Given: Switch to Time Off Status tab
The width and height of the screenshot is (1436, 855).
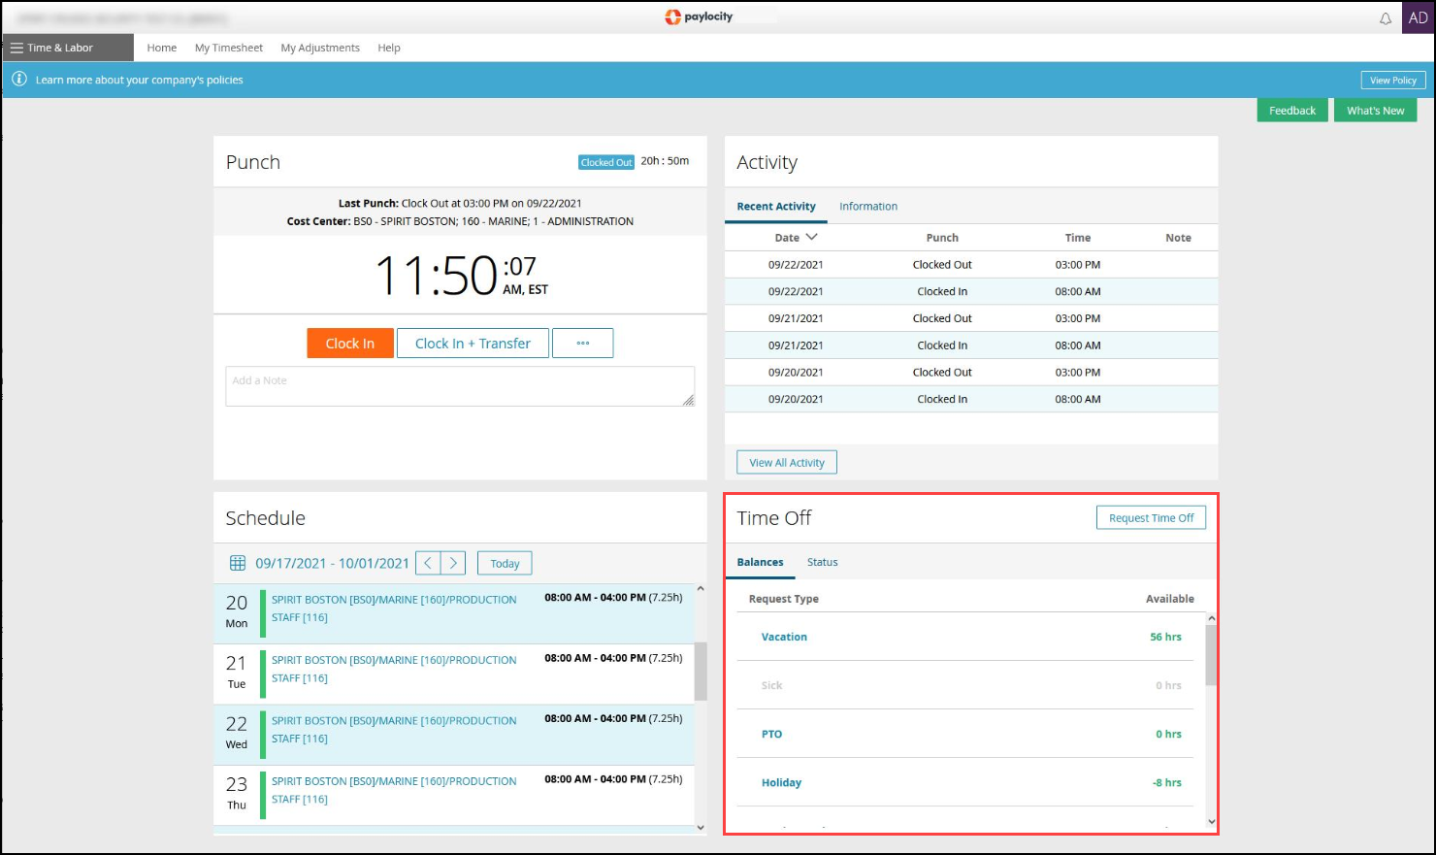Looking at the screenshot, I should pyautogui.click(x=822, y=562).
